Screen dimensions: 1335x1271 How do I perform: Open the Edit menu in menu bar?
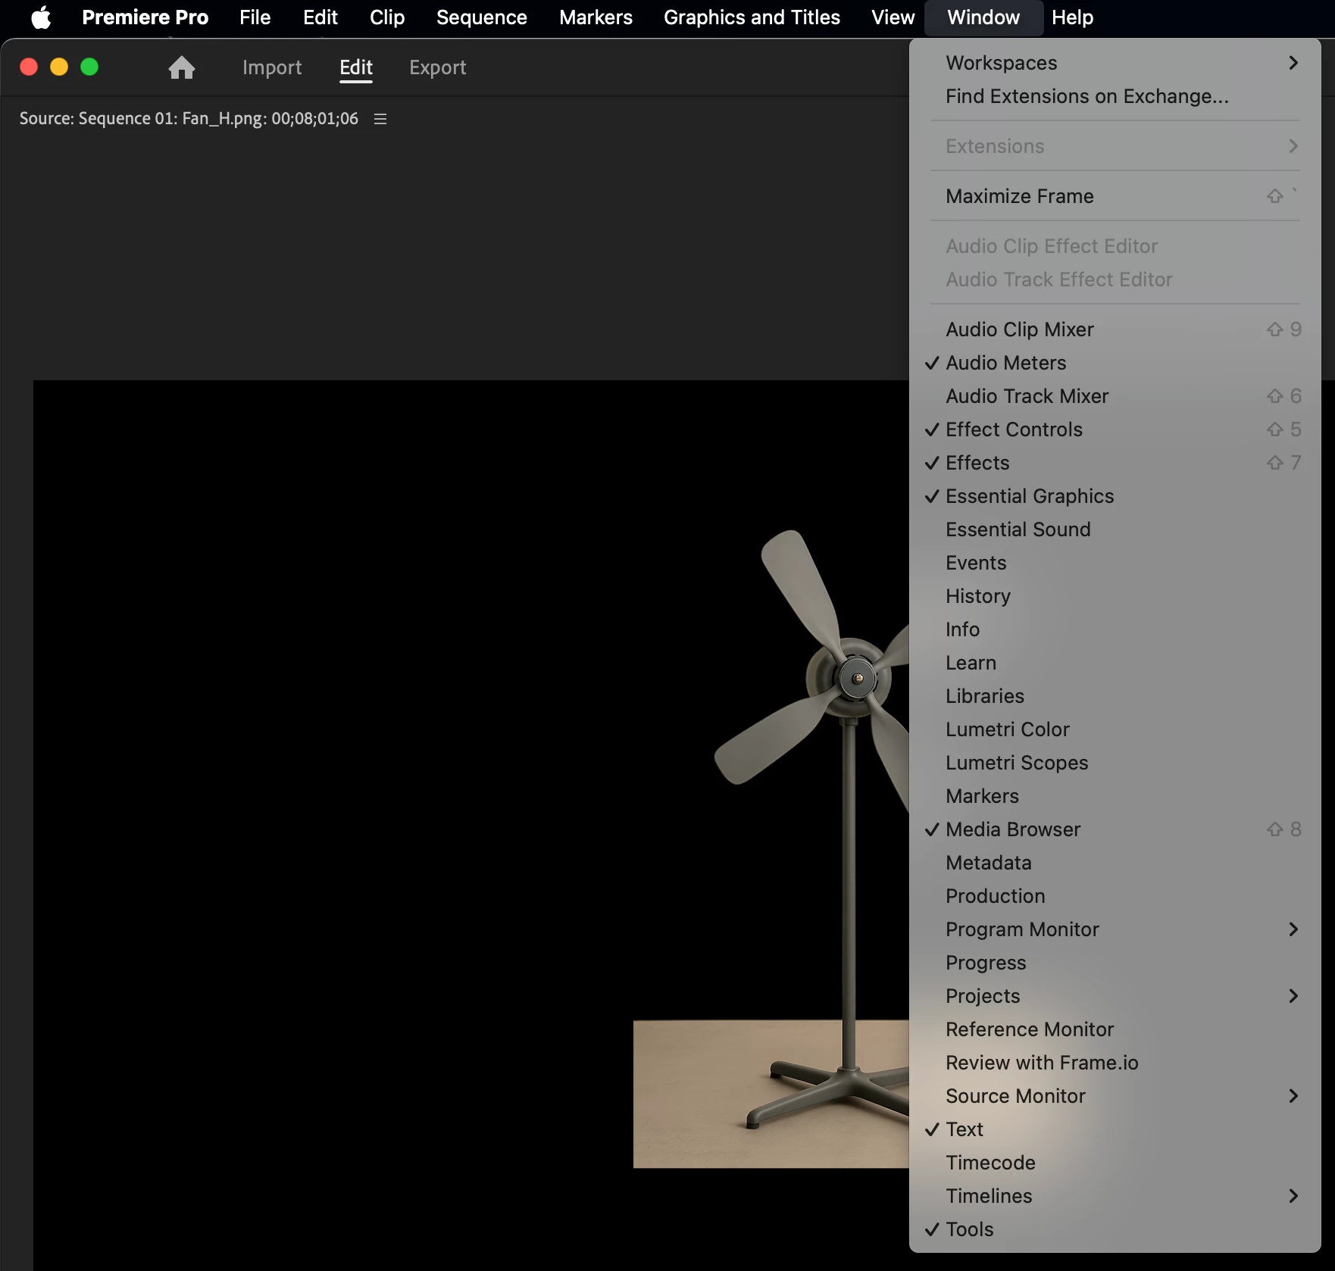pyautogui.click(x=320, y=17)
